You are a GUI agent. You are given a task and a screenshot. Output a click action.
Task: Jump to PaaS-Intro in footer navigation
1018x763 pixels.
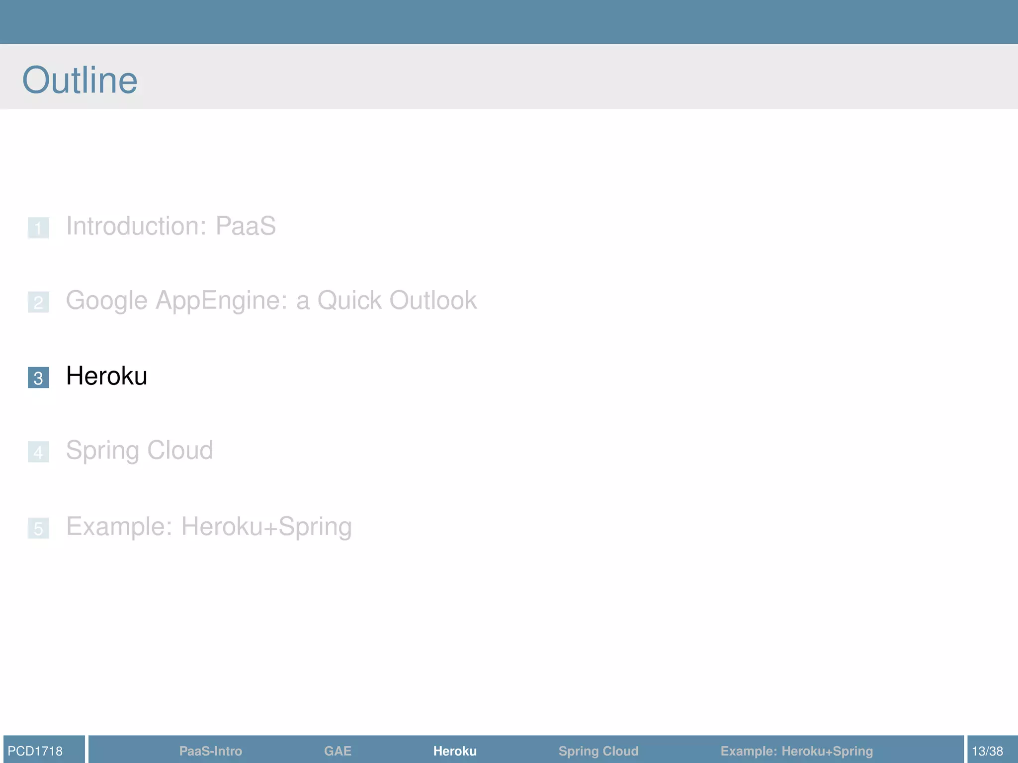211,751
